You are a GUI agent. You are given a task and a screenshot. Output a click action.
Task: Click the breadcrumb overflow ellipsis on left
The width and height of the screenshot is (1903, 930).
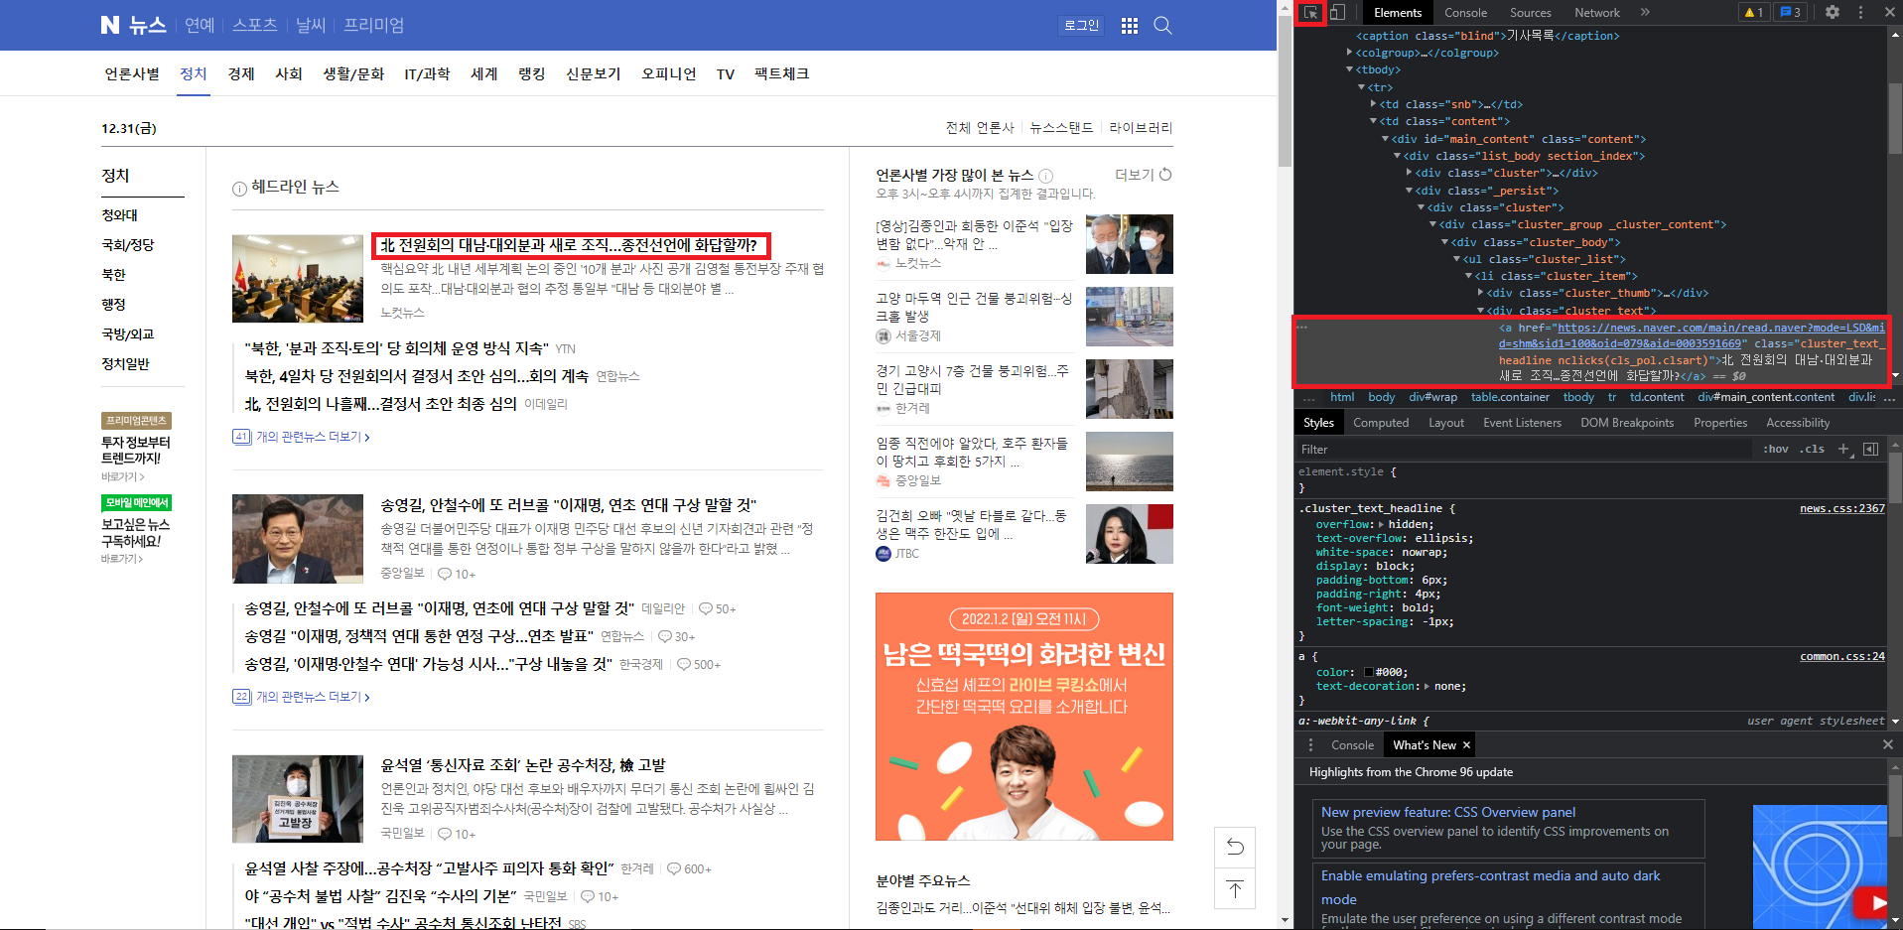pos(1308,397)
